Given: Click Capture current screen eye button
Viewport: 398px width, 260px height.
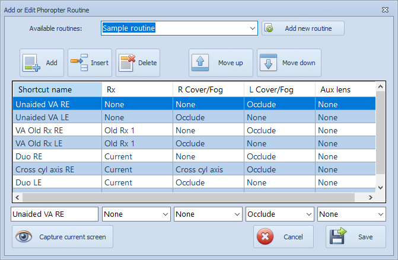Looking at the screenshot, I should point(62,237).
